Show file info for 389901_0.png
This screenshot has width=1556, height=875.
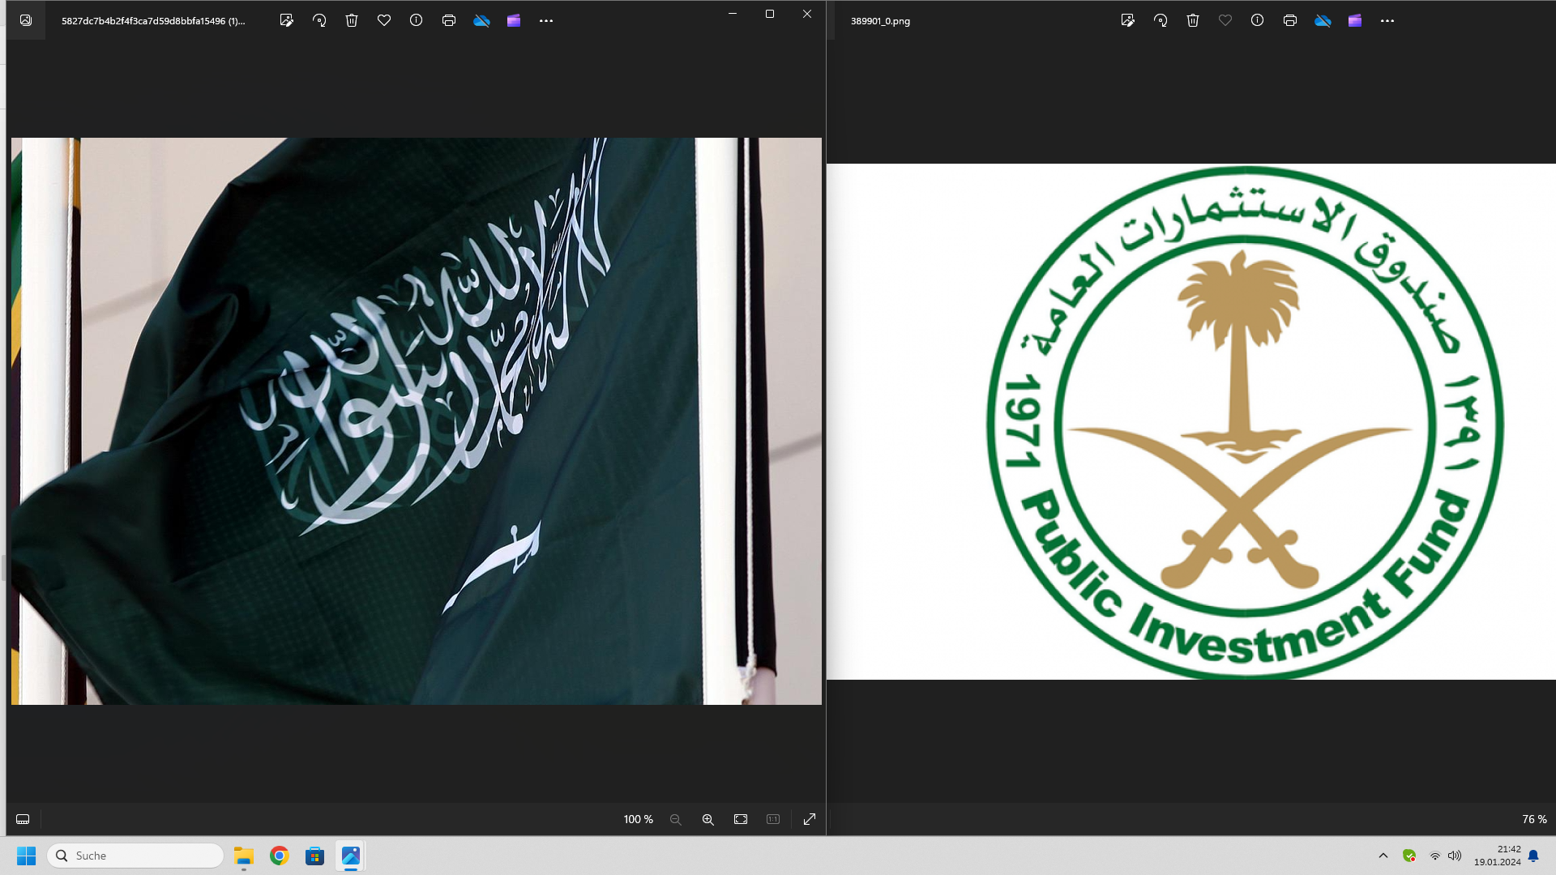point(1257,21)
